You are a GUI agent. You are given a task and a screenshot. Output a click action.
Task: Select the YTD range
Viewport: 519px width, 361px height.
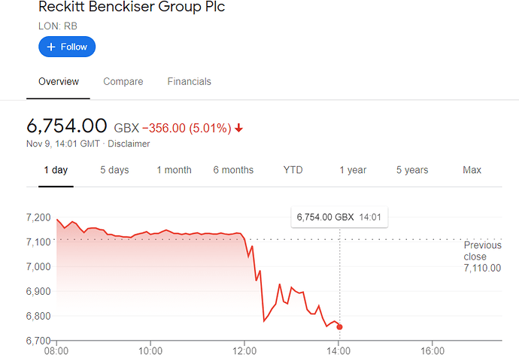(x=293, y=170)
